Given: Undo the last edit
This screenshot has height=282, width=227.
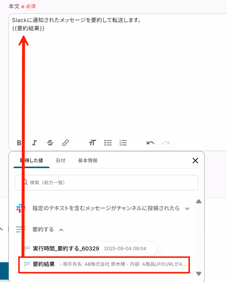Looking at the screenshot, I should [150, 143].
